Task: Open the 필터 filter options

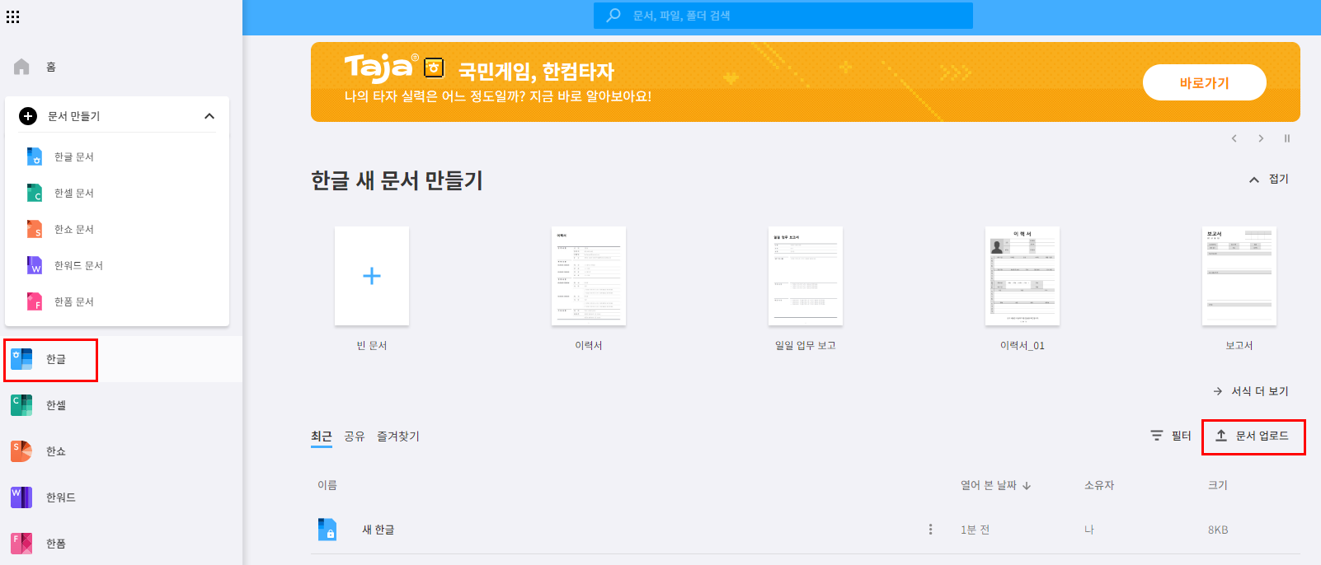Action: pyautogui.click(x=1171, y=436)
